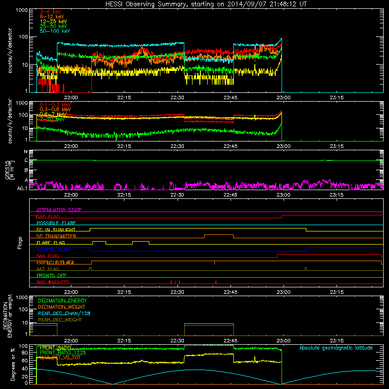Click the '22:45' time label under the GOES15 panel
Viewport: 389px width, 389px height.
click(230, 195)
